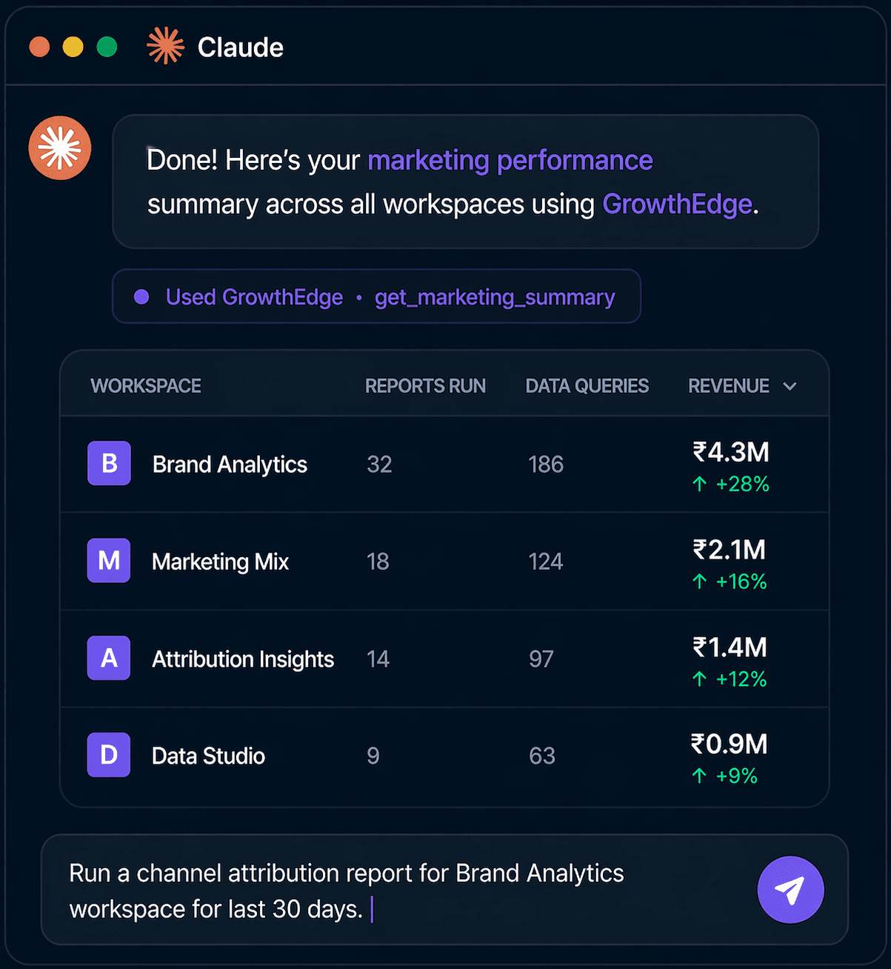Click the data queries value 186
The image size is (891, 969).
tap(546, 464)
